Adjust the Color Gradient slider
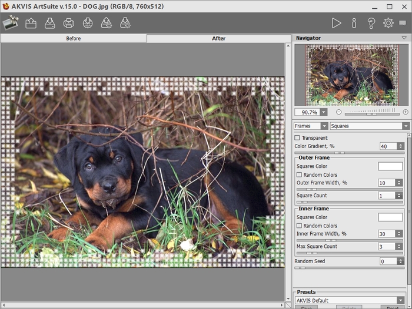This screenshot has width=412, height=309. [x=350, y=153]
